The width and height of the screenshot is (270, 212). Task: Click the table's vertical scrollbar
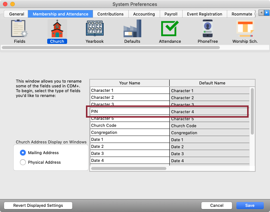pos(252,111)
